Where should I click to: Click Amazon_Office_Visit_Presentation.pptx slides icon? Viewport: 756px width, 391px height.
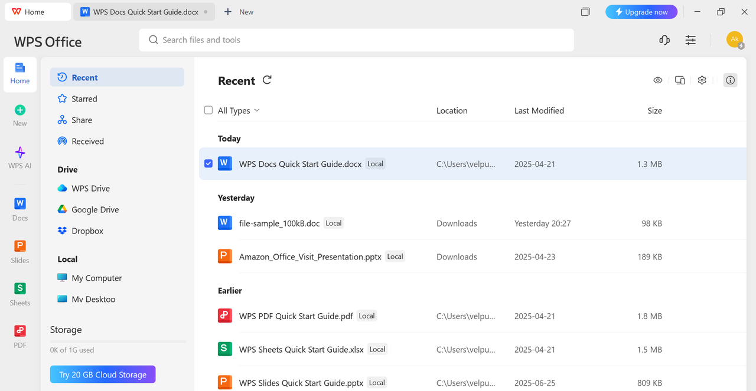pyautogui.click(x=225, y=256)
